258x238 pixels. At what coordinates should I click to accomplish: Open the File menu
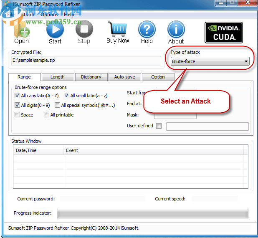[x=11, y=15]
